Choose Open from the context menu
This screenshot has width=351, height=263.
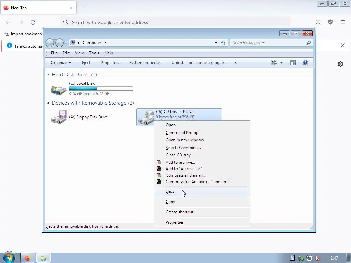(x=202, y=125)
